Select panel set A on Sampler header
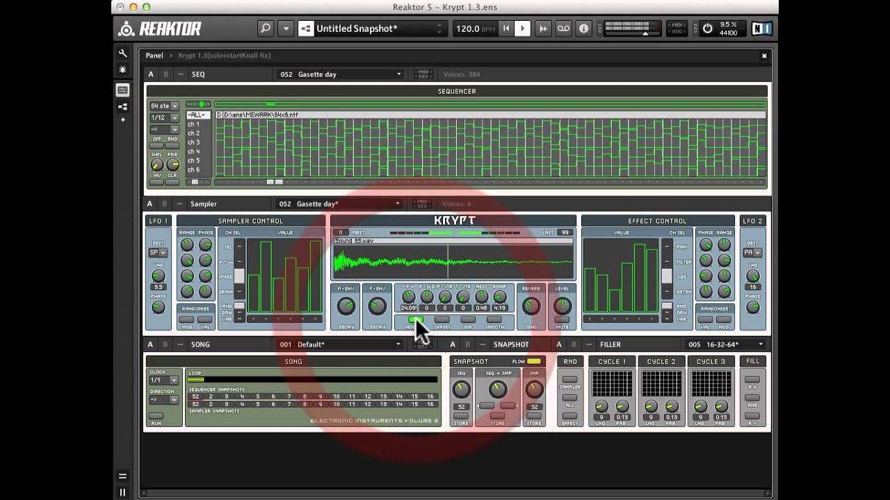Screen dimensions: 890x500 pyautogui.click(x=149, y=204)
